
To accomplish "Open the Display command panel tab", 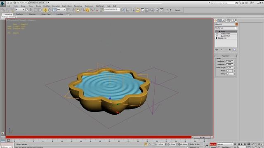I will click(x=232, y=21).
